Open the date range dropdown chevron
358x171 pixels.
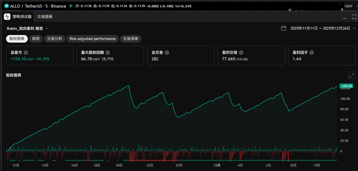coord(354,28)
